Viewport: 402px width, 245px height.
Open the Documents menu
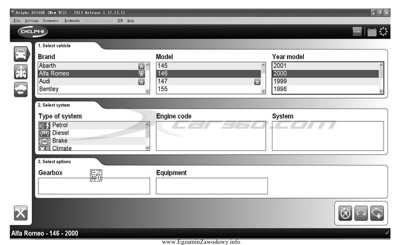click(x=50, y=21)
